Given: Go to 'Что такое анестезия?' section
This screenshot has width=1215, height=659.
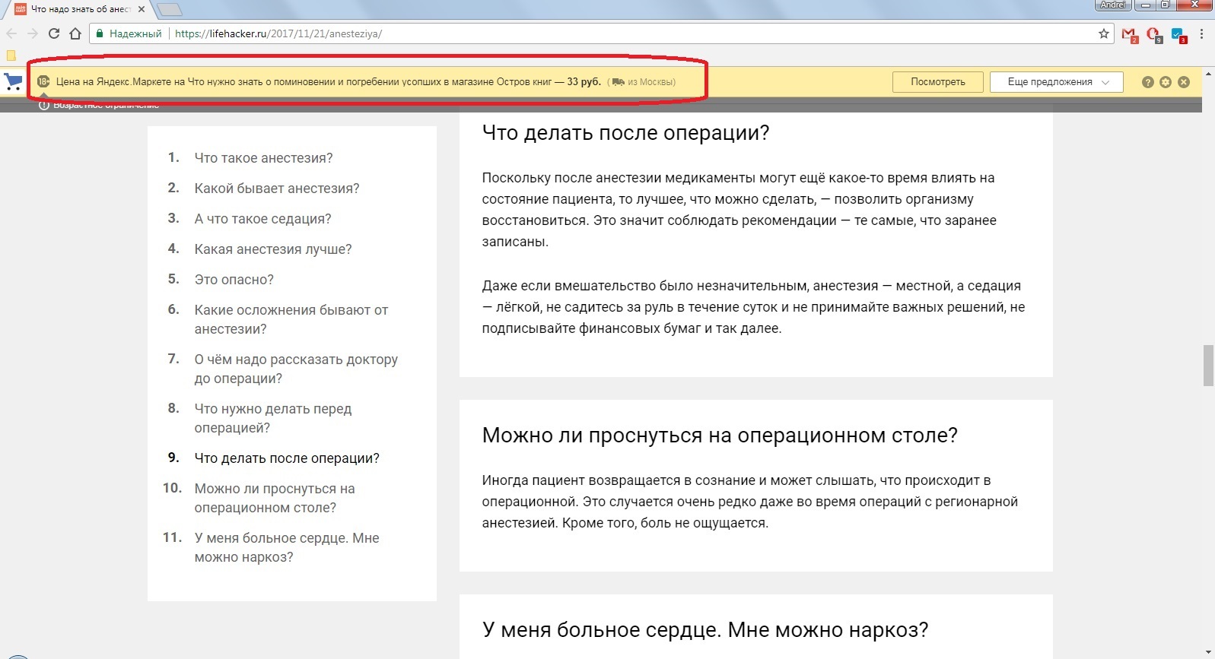Looking at the screenshot, I should (263, 158).
